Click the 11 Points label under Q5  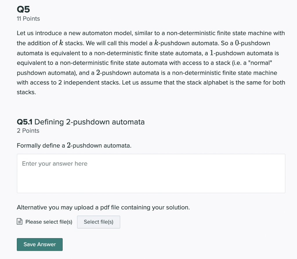point(28,19)
